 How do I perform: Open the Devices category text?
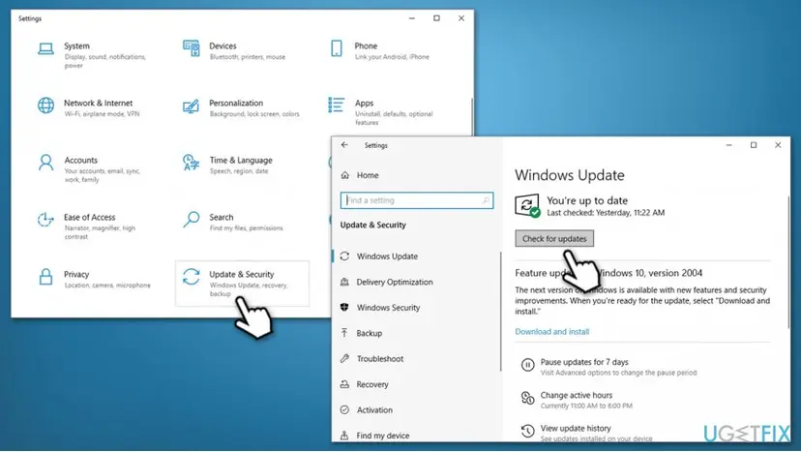click(x=222, y=45)
